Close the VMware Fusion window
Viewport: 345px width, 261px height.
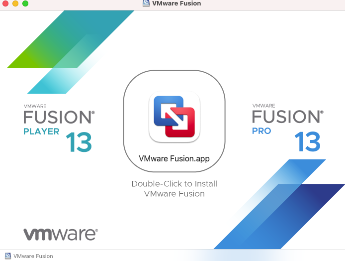click(5, 3)
